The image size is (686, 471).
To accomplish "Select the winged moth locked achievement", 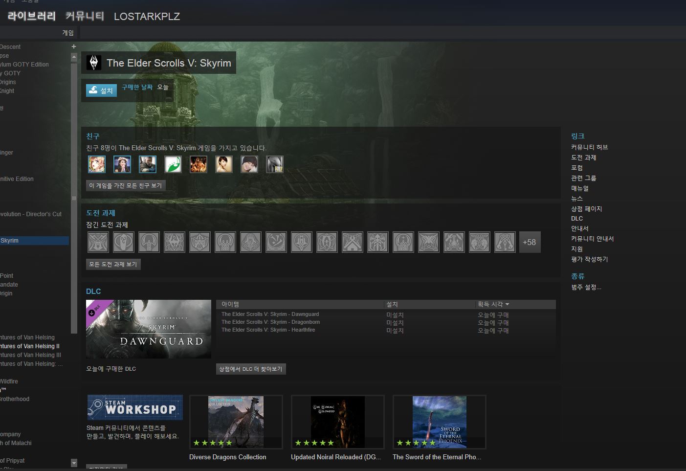I will [x=428, y=242].
